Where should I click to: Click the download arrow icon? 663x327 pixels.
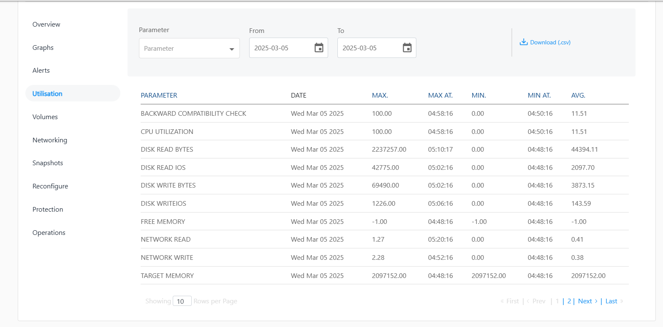coord(524,42)
